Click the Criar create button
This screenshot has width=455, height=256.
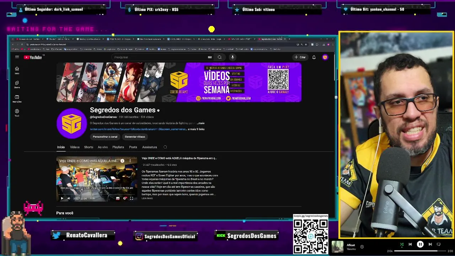(x=300, y=57)
